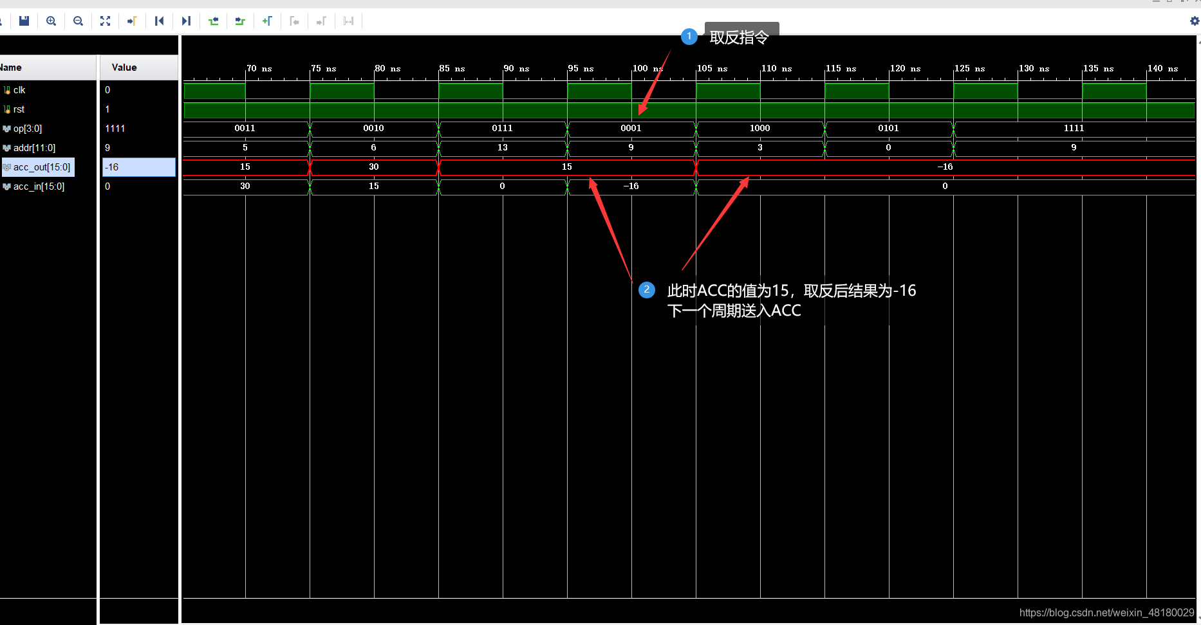This screenshot has width=1201, height=625.
Task: Click acc_in waveform segment -16
Action: 631,186
